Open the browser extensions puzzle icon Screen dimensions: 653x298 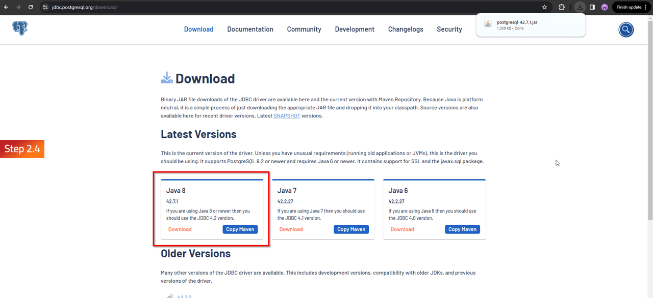(x=562, y=7)
